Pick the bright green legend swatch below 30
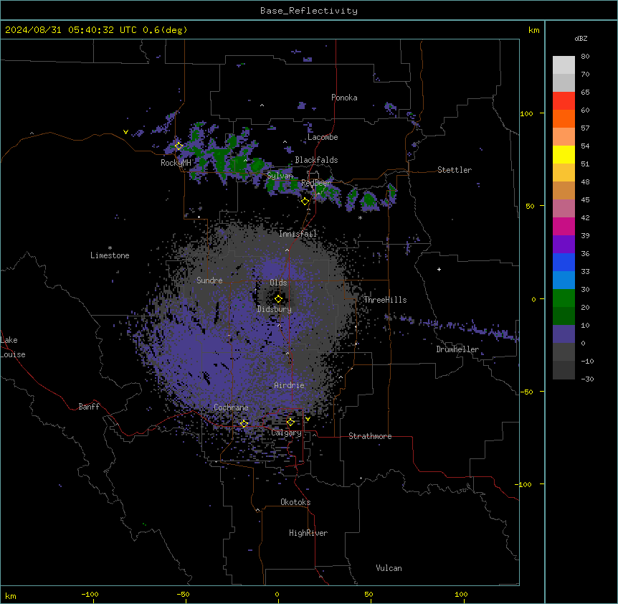 (564, 298)
